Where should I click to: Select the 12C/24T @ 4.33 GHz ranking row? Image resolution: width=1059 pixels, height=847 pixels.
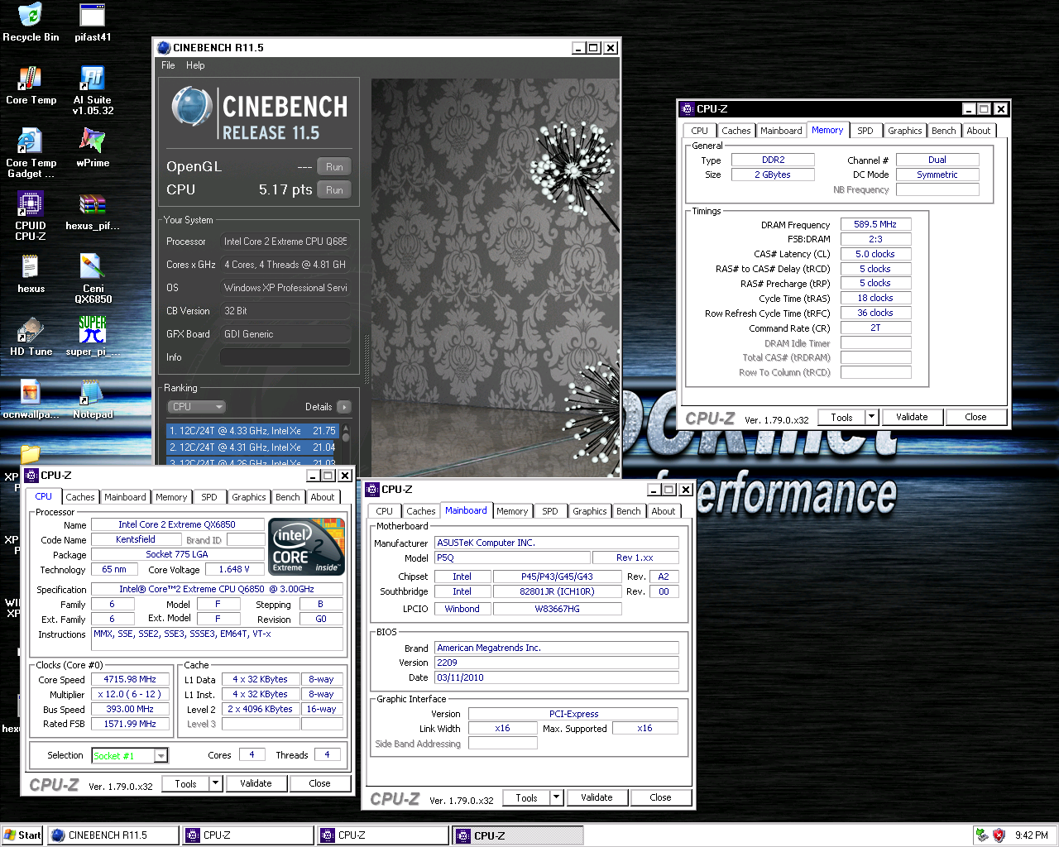tap(252, 431)
